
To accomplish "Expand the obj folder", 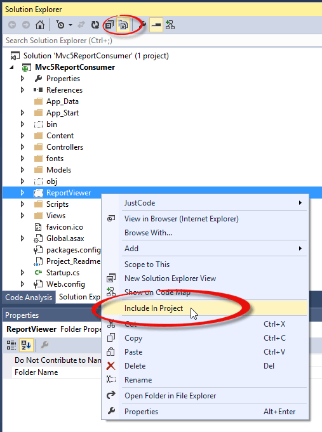I will pos(23,181).
